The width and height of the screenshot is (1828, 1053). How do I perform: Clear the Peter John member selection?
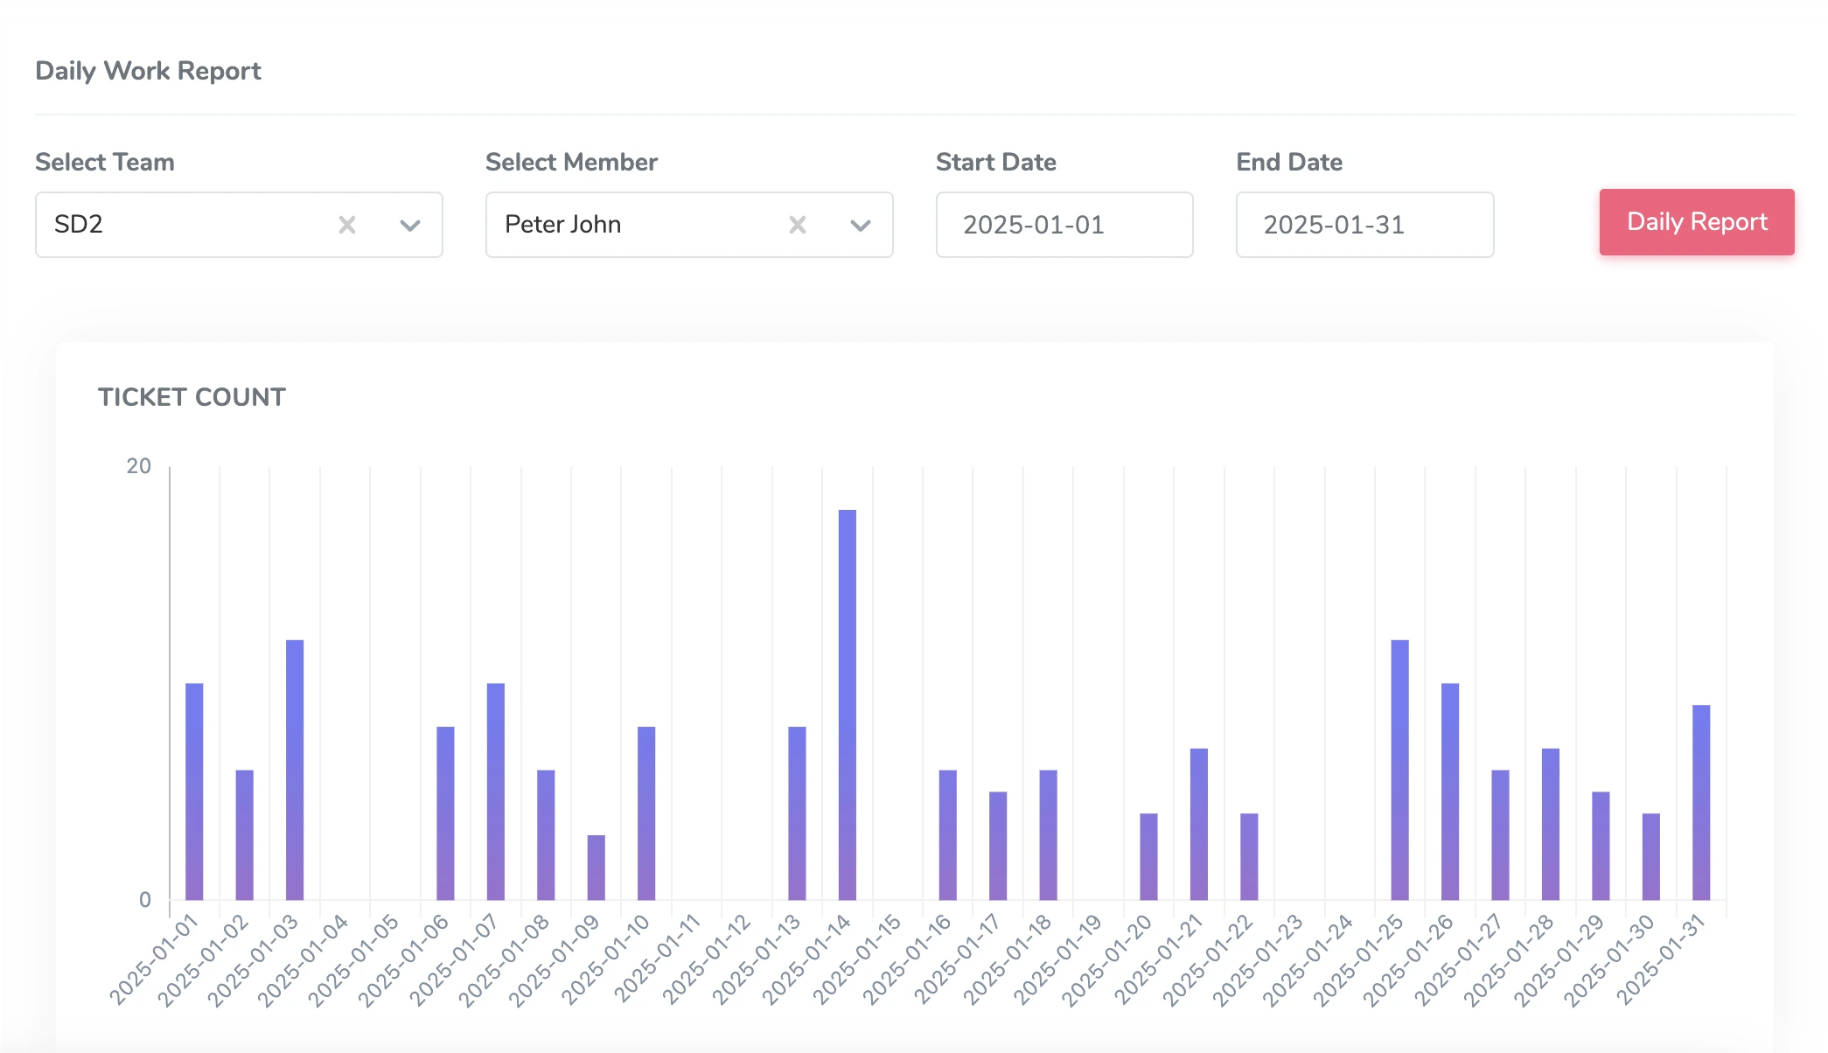pyautogui.click(x=798, y=225)
